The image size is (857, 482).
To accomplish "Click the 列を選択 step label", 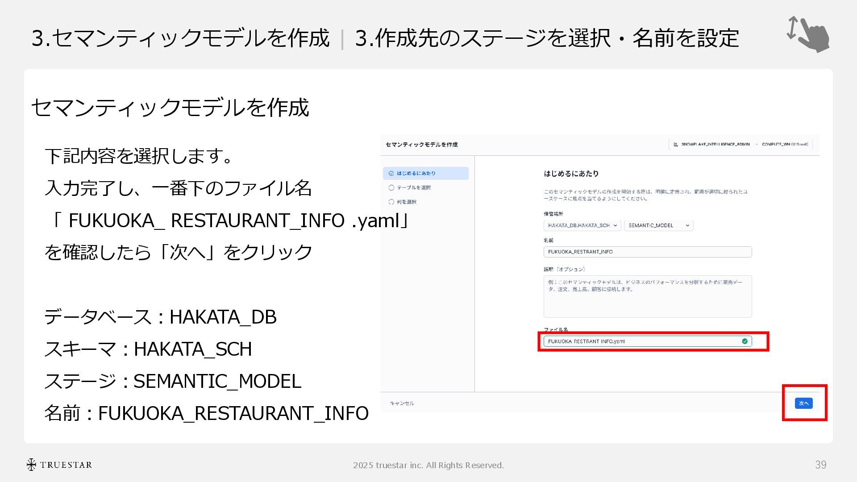I will pyautogui.click(x=407, y=202).
